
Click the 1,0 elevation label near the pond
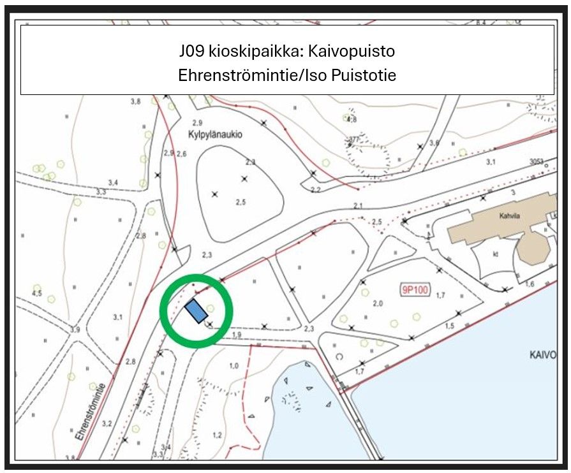click(x=234, y=365)
